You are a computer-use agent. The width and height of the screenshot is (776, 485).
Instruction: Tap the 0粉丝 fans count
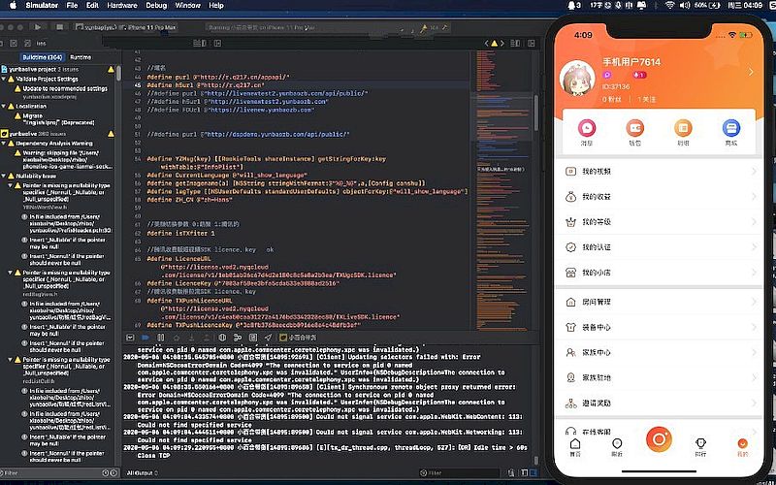(612, 100)
